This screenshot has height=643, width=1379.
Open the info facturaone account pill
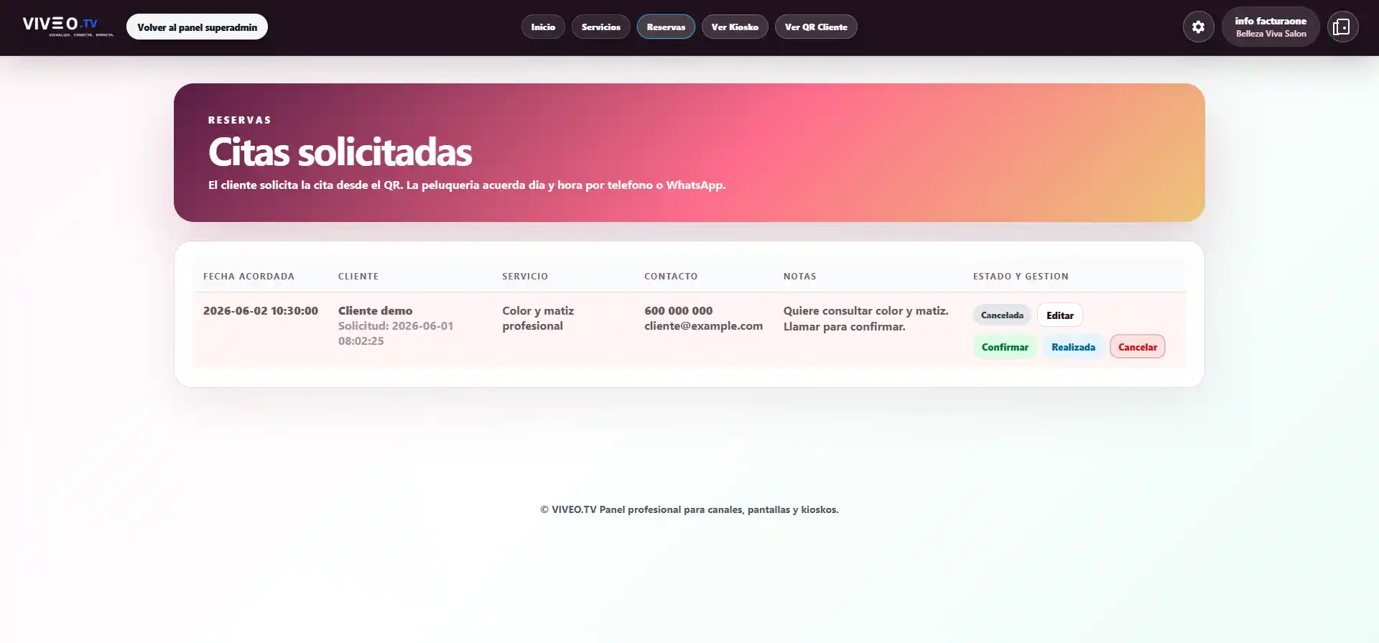pyautogui.click(x=1271, y=27)
